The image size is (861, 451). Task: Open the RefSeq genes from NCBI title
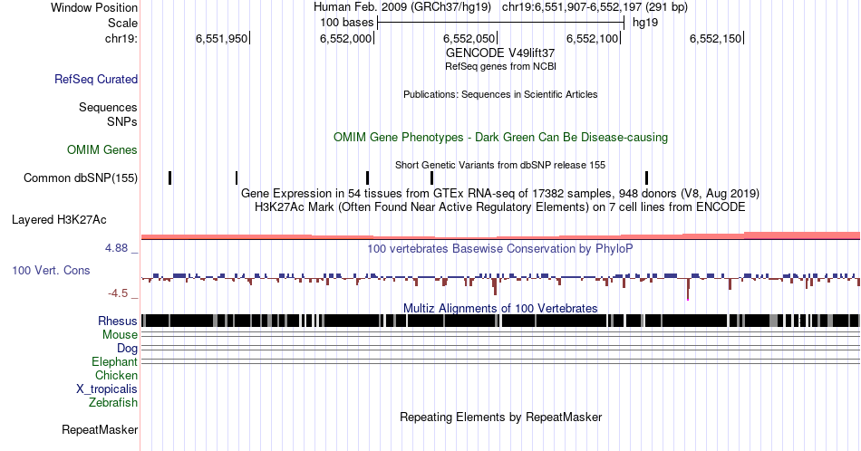point(500,66)
